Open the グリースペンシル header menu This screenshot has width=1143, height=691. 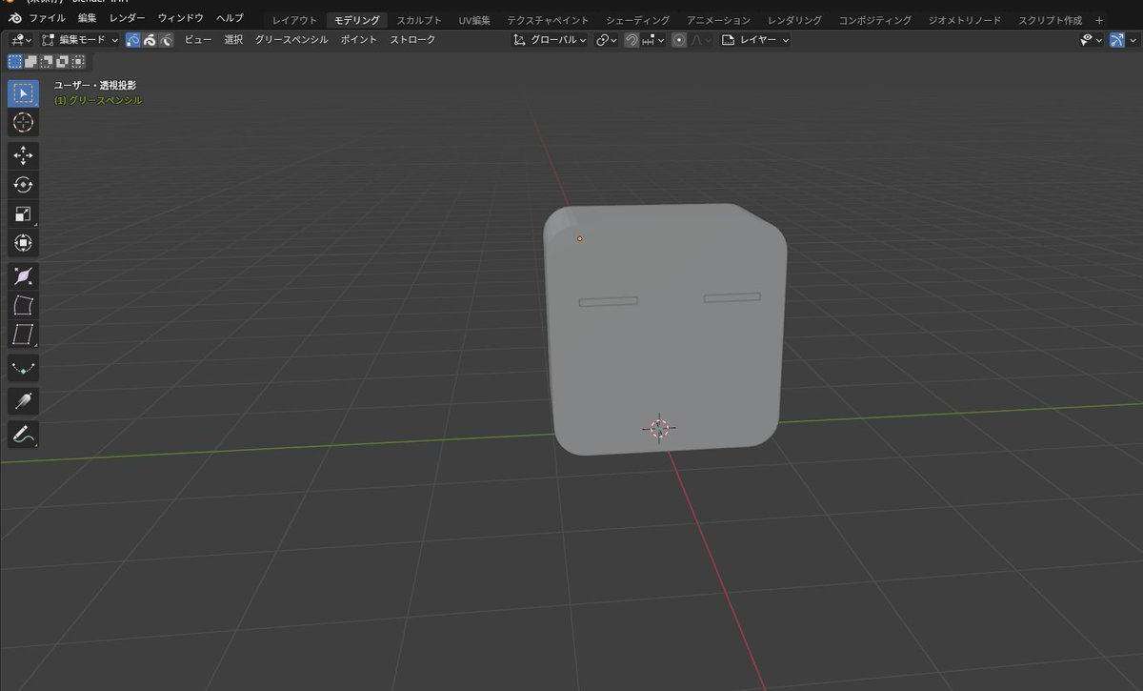(291, 40)
